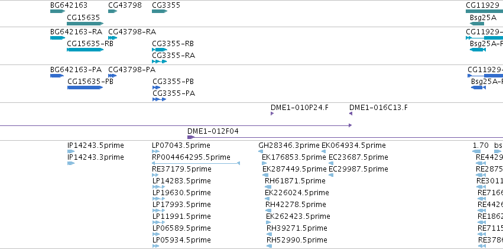Click BAC end DME1-010P24.F
Image resolution: width=503 pixels, height=249 pixels.
(300, 107)
